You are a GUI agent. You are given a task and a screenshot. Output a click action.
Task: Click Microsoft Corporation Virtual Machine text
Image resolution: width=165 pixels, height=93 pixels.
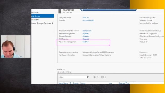point(97,55)
